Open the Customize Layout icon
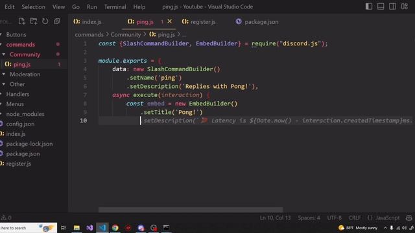Image resolution: width=415 pixels, height=233 pixels. pyautogui.click(x=405, y=6)
